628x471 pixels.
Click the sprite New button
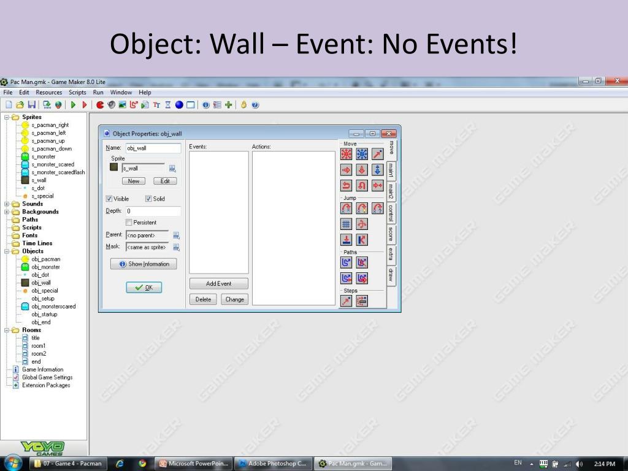pyautogui.click(x=133, y=181)
